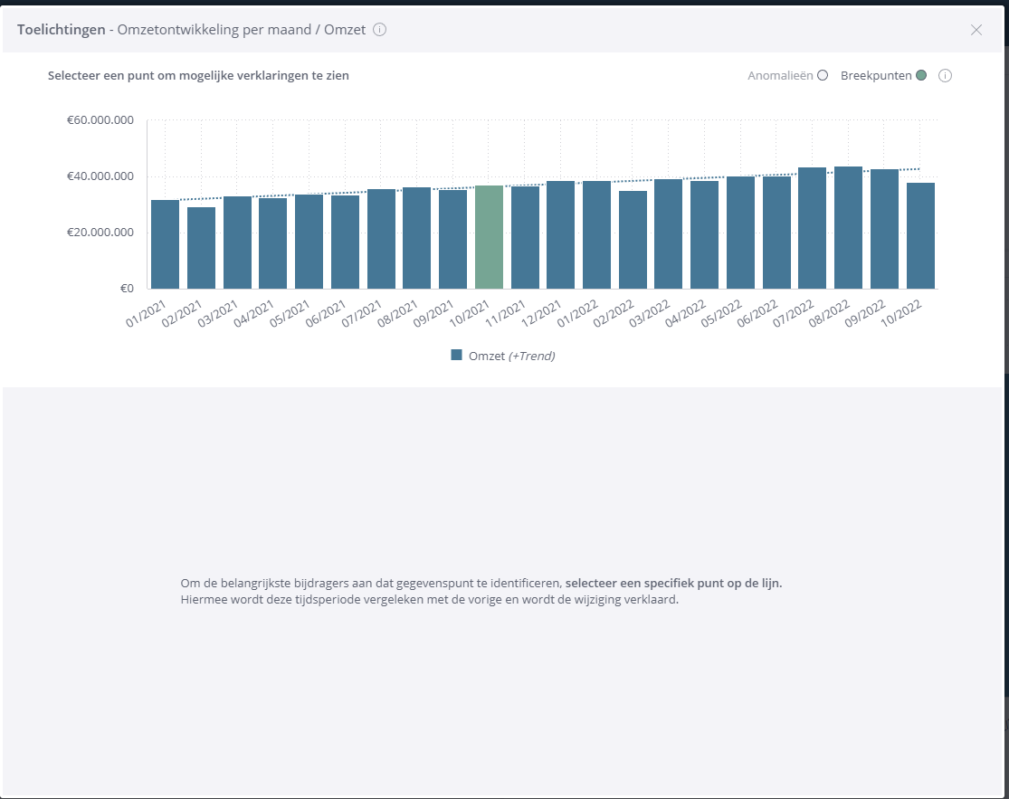Close the Toelichtingen dialog
This screenshot has height=799, width=1009.
pos(976,30)
